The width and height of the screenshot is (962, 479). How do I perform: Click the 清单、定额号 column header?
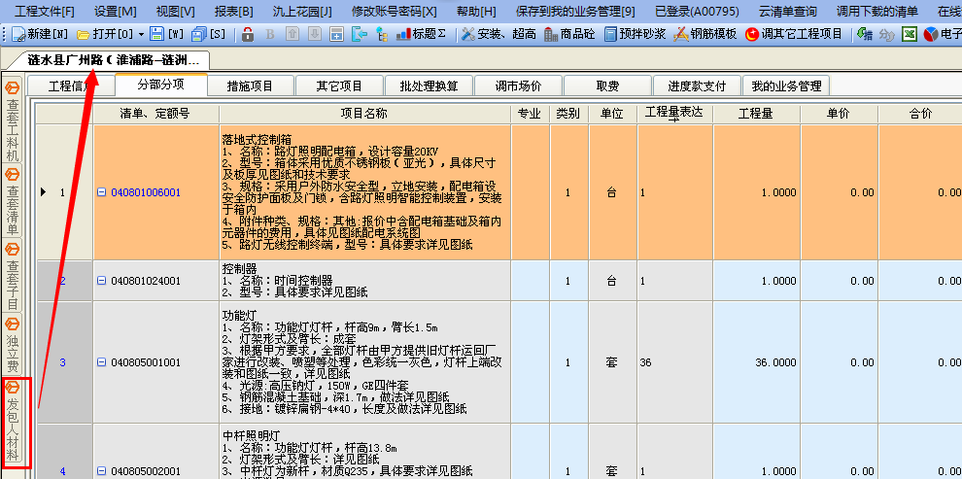[x=155, y=114]
